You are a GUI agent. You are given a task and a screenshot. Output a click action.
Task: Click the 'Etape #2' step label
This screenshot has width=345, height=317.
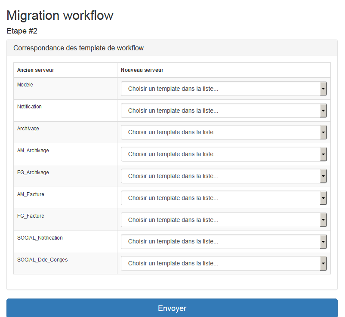coord(22,31)
